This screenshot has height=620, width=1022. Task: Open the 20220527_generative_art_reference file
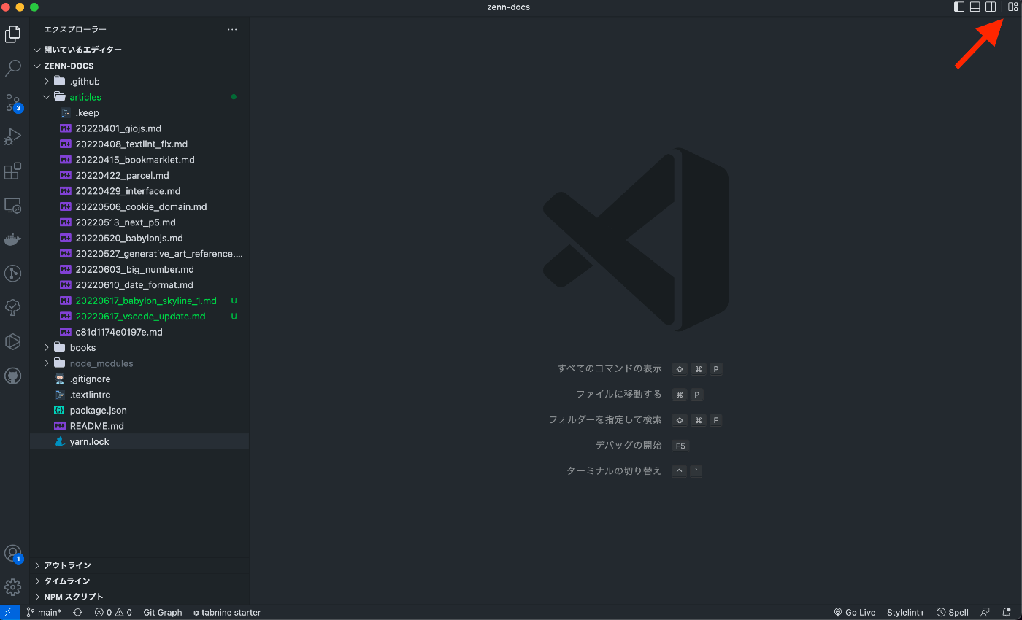coord(139,254)
